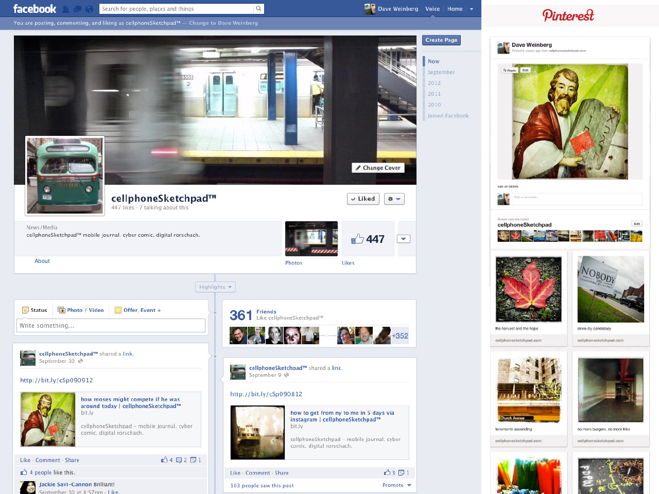The height and width of the screenshot is (494, 659).
Task: Click Edit button on the Moses pin image
Action: tap(525, 70)
